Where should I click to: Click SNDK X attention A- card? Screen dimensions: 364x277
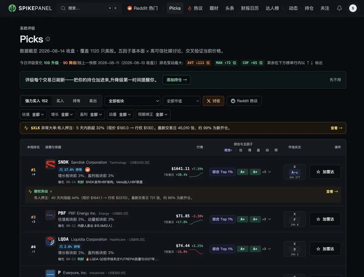pyautogui.click(x=295, y=172)
